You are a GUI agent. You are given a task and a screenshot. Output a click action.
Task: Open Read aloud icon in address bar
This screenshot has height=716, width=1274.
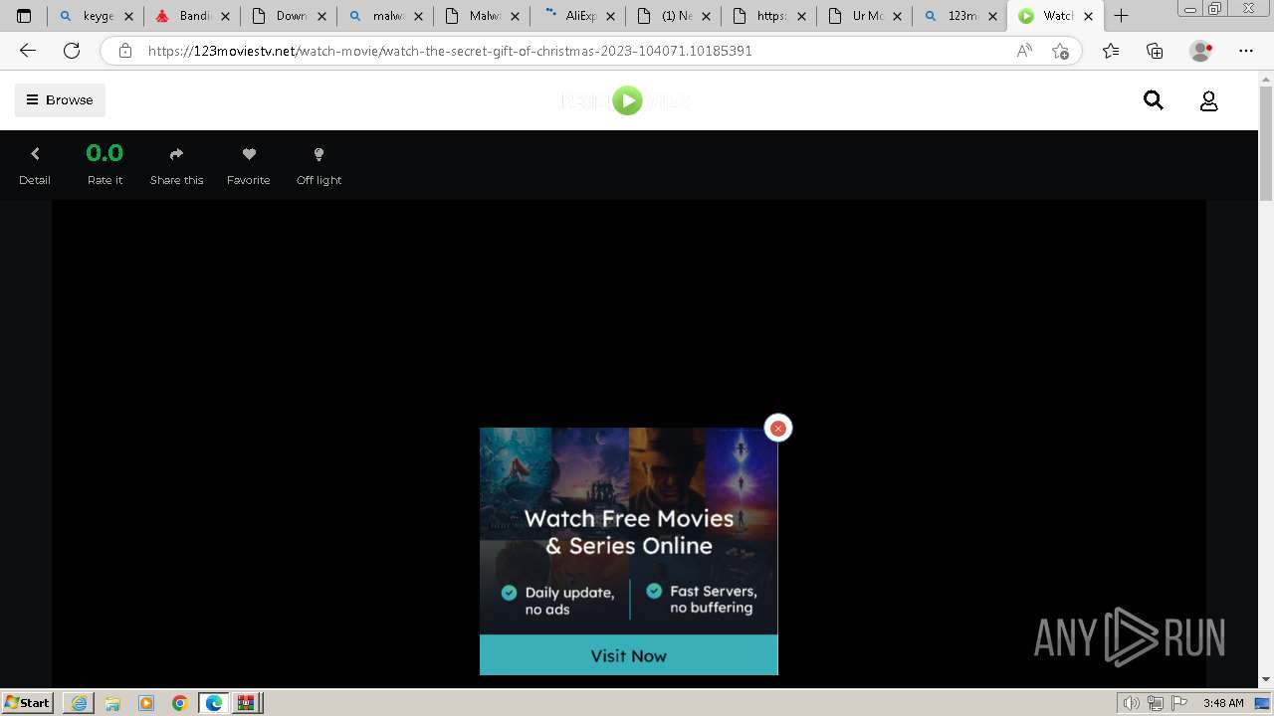click(1024, 51)
